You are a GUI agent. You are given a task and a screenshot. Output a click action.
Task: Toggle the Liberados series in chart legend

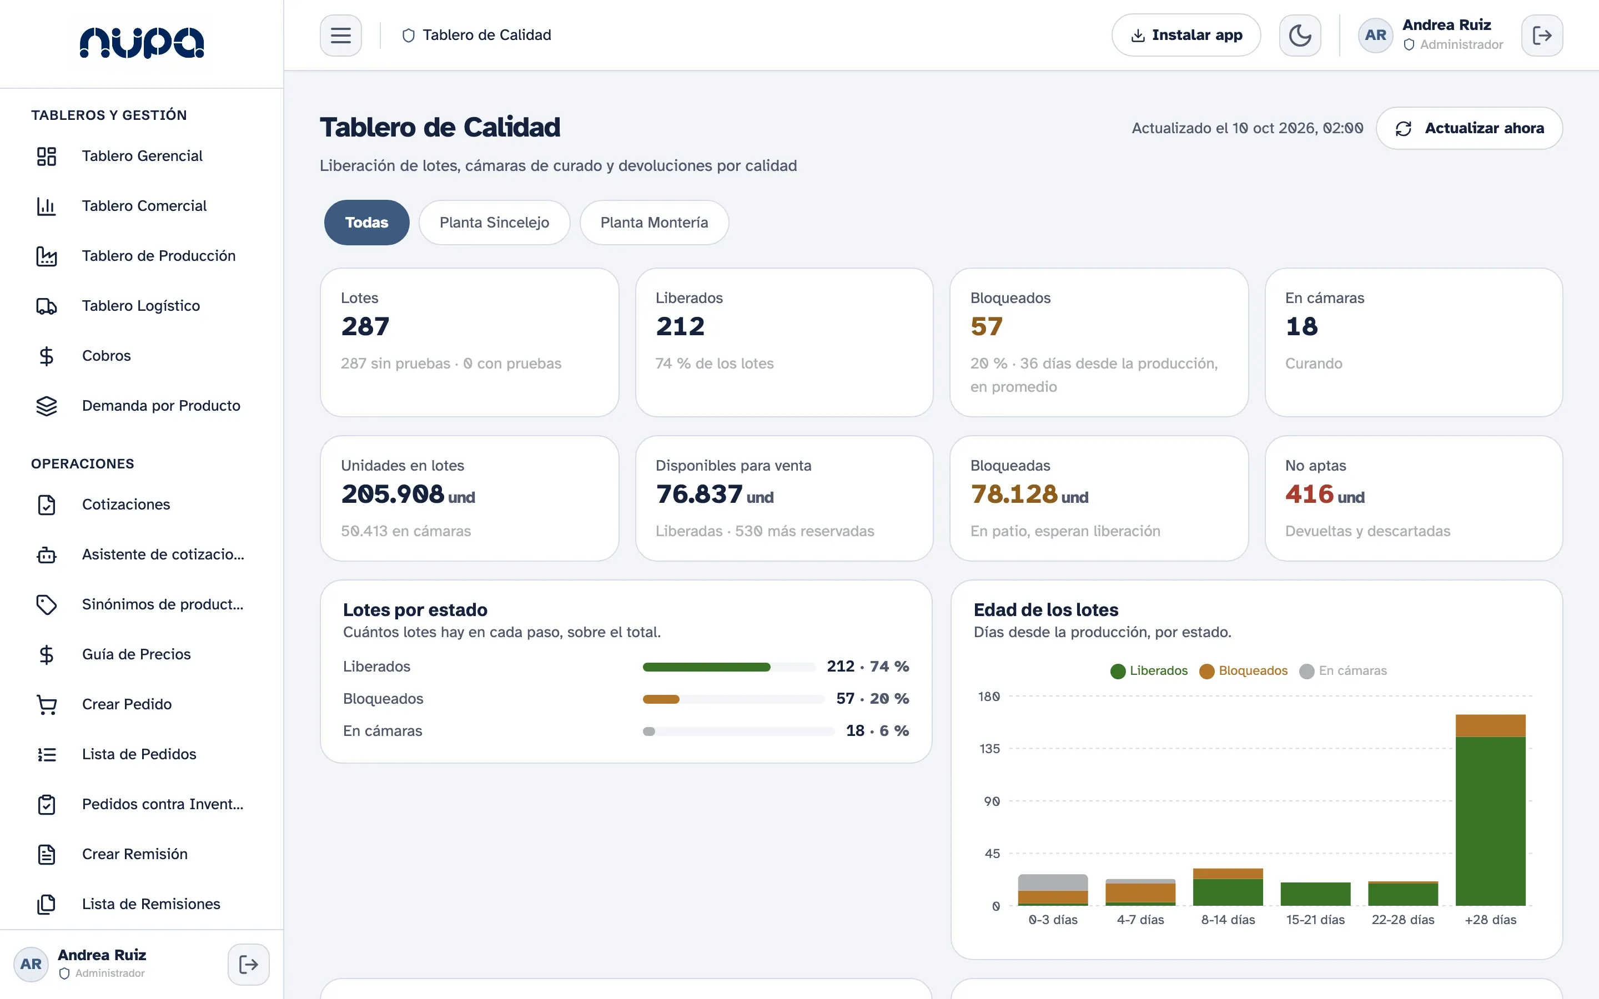(1148, 670)
